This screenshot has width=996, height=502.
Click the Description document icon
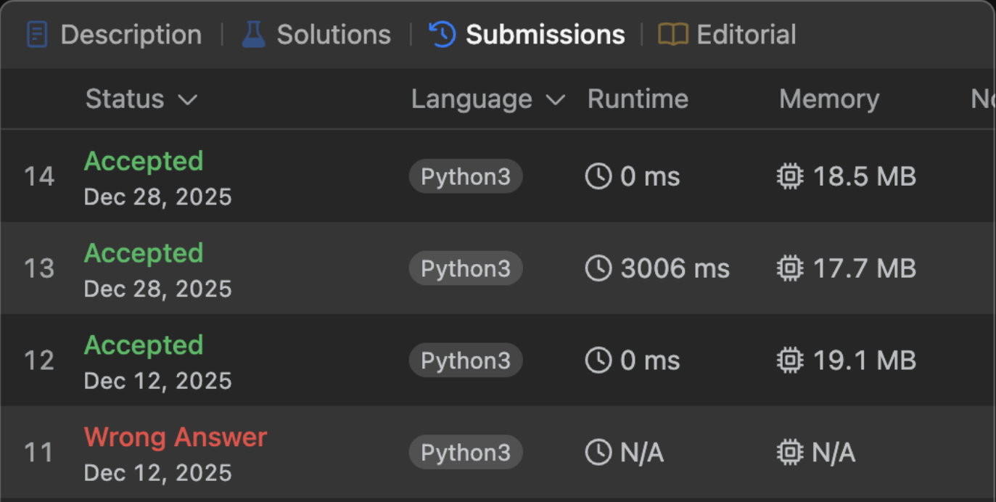click(37, 35)
